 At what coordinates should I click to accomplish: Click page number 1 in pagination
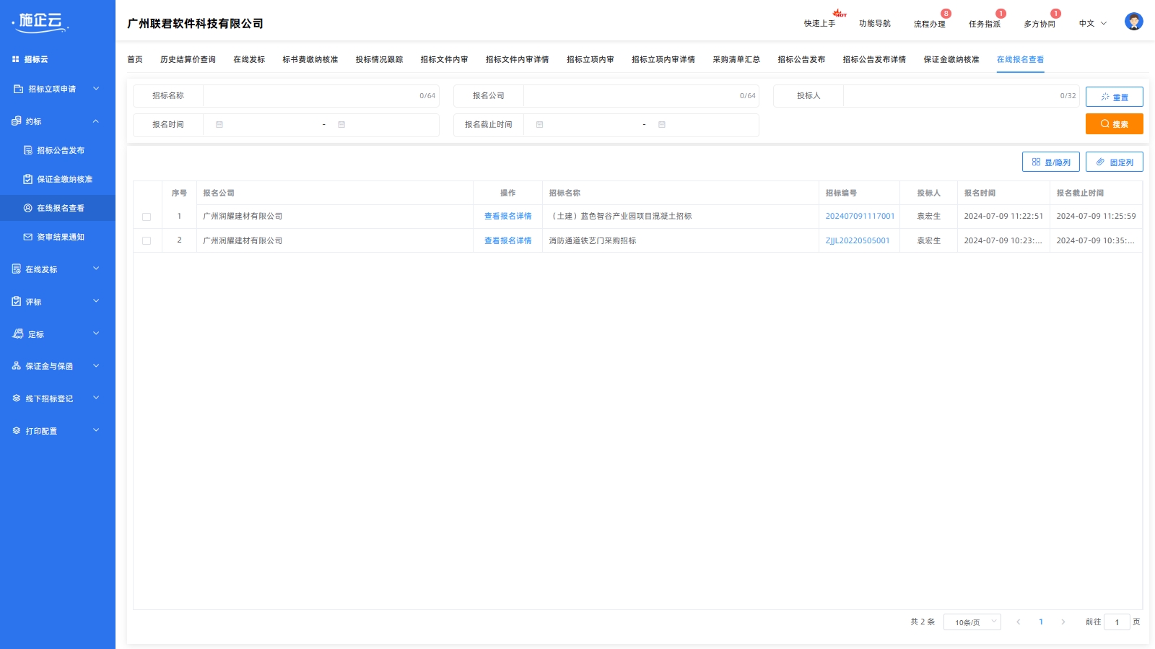coord(1041,622)
